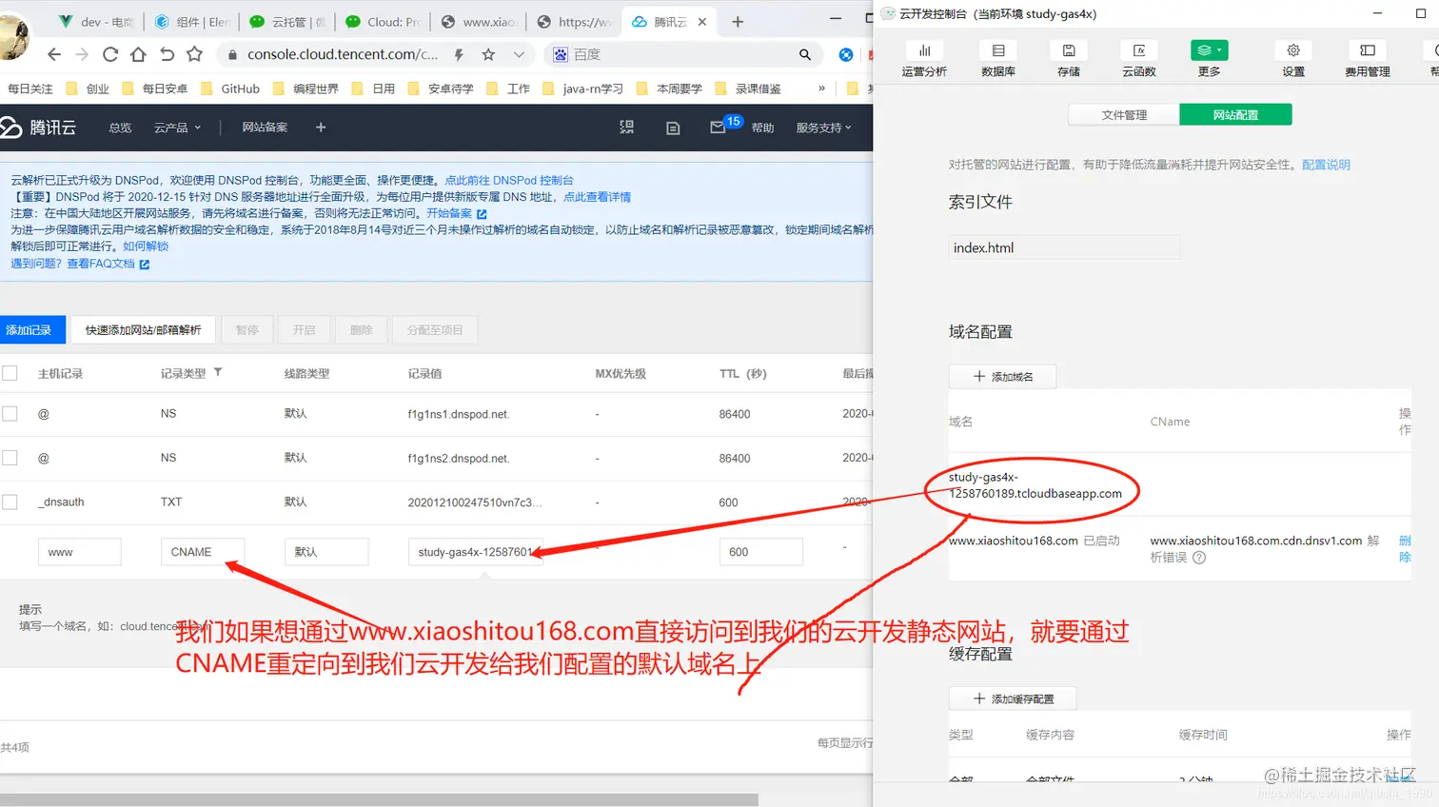
Task: Switch to 文件管理 tab
Action: coord(1124,115)
